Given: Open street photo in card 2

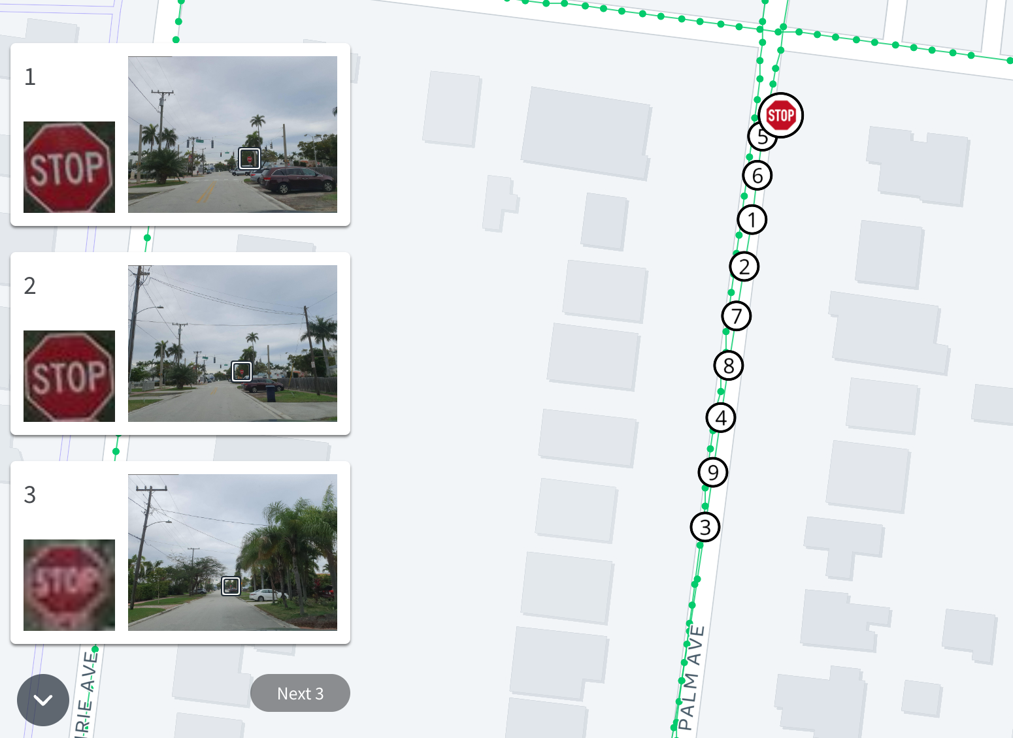Looking at the screenshot, I should pyautogui.click(x=233, y=344).
